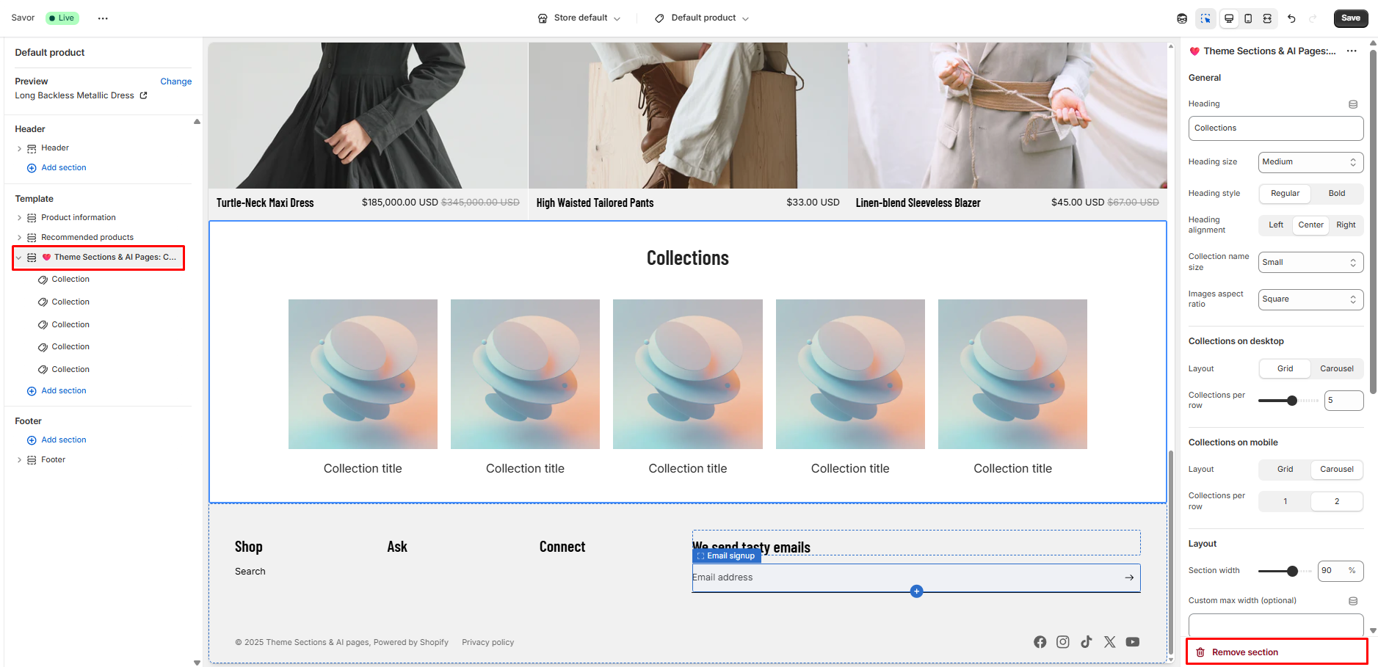This screenshot has height=667, width=1378.
Task: Choose Grid layout for desktop collections
Action: click(x=1285, y=369)
